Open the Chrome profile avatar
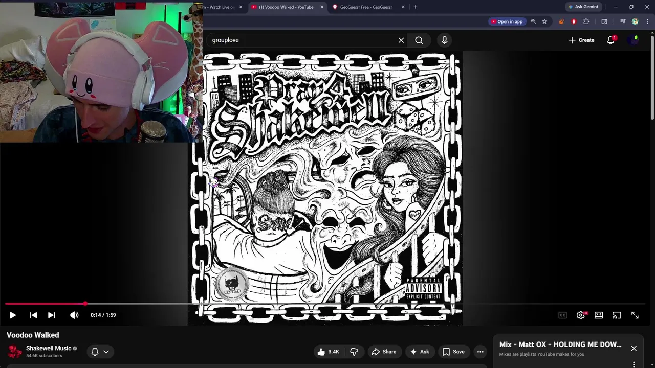Screen dimensions: 655x368 (x=635, y=21)
